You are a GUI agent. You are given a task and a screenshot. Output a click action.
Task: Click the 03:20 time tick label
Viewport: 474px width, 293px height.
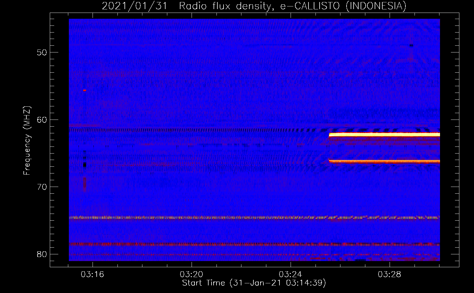pyautogui.click(x=192, y=275)
